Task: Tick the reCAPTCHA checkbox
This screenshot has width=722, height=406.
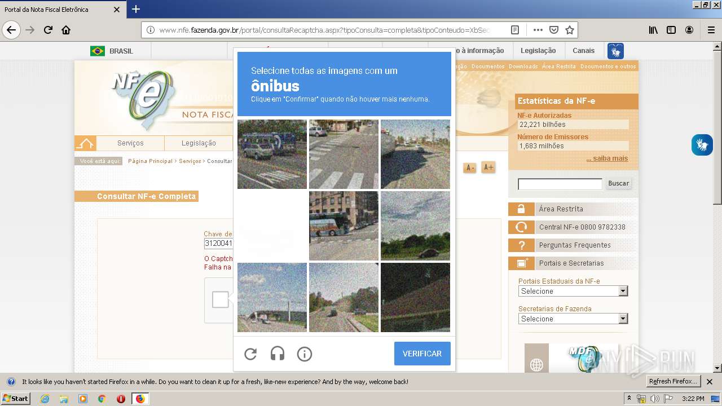Action: click(x=220, y=299)
